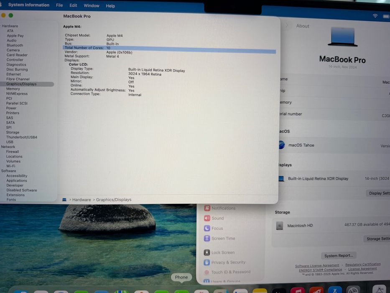The height and width of the screenshot is (293, 390).
Task: Select Printers in the sidebar
Action: (x=13, y=113)
